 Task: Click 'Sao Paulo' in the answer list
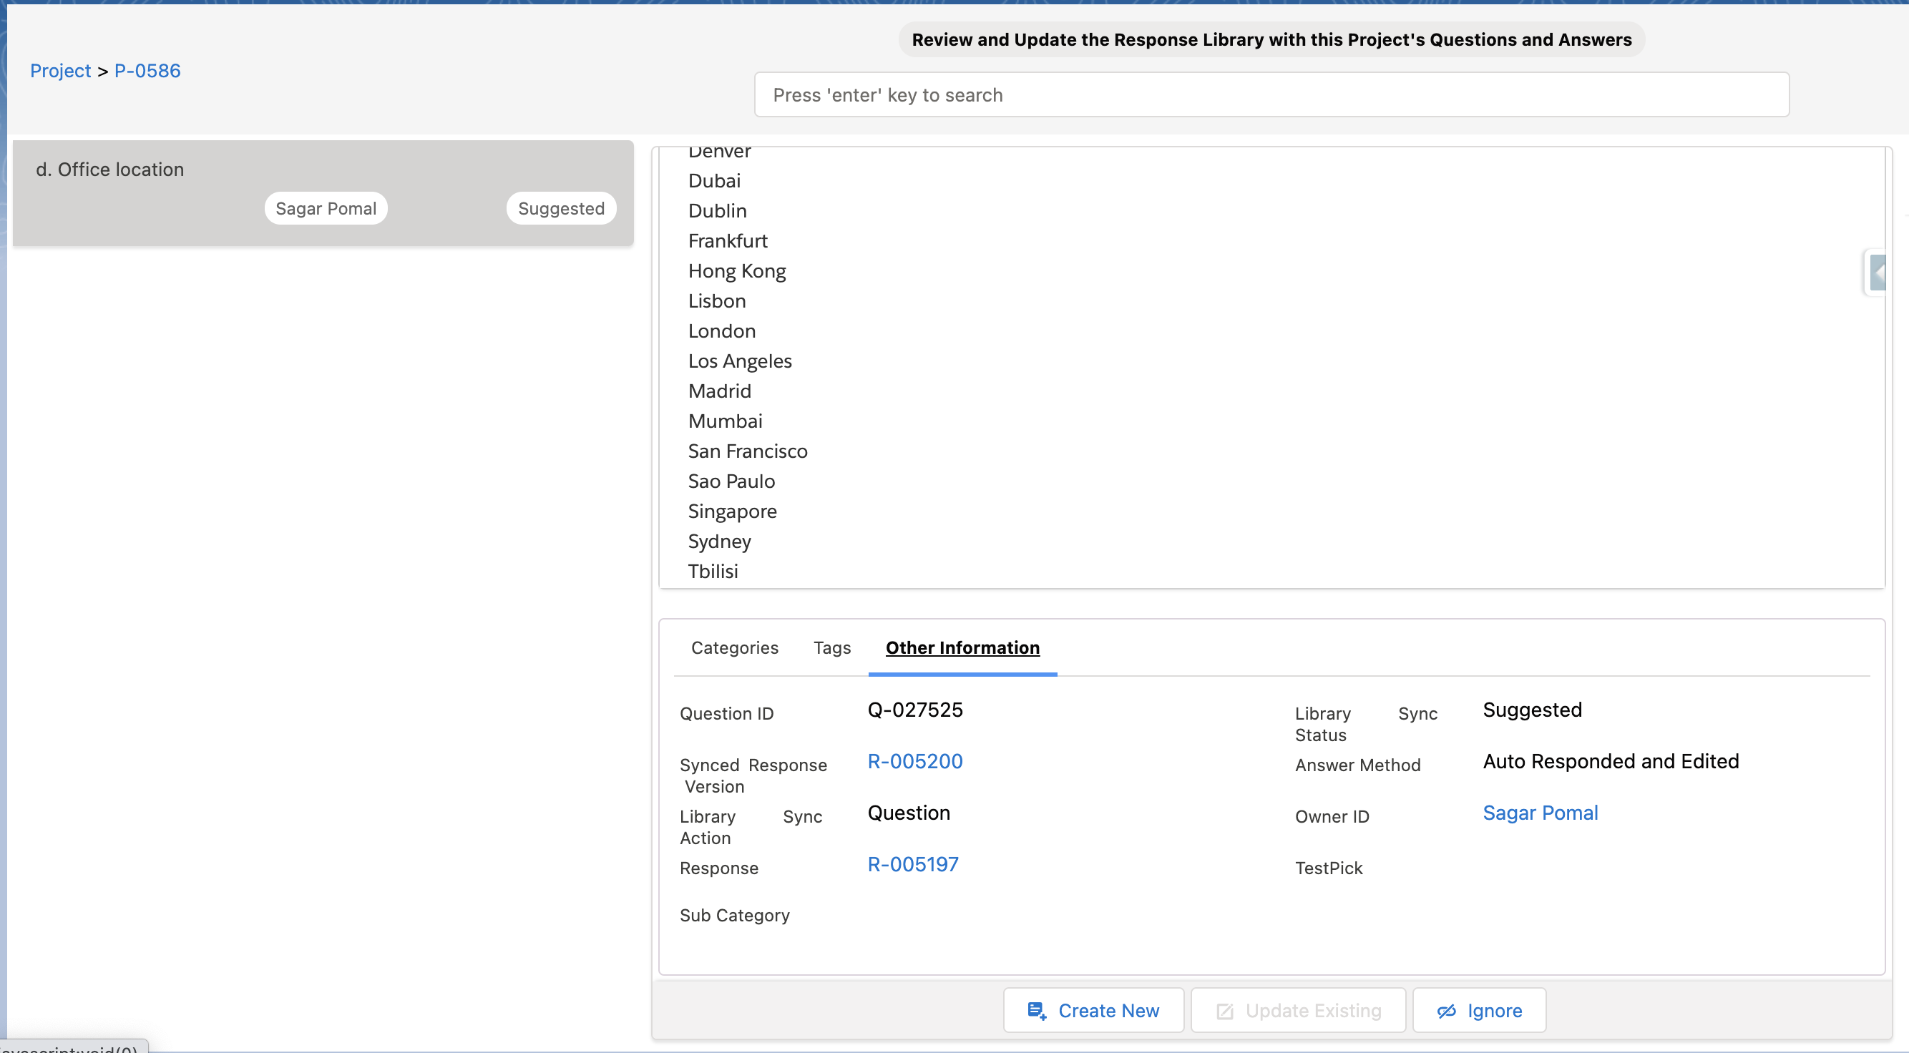(731, 481)
